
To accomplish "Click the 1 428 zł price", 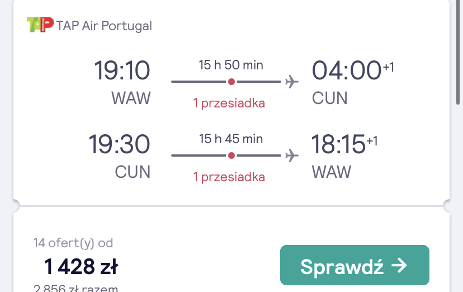I will coord(81,267).
